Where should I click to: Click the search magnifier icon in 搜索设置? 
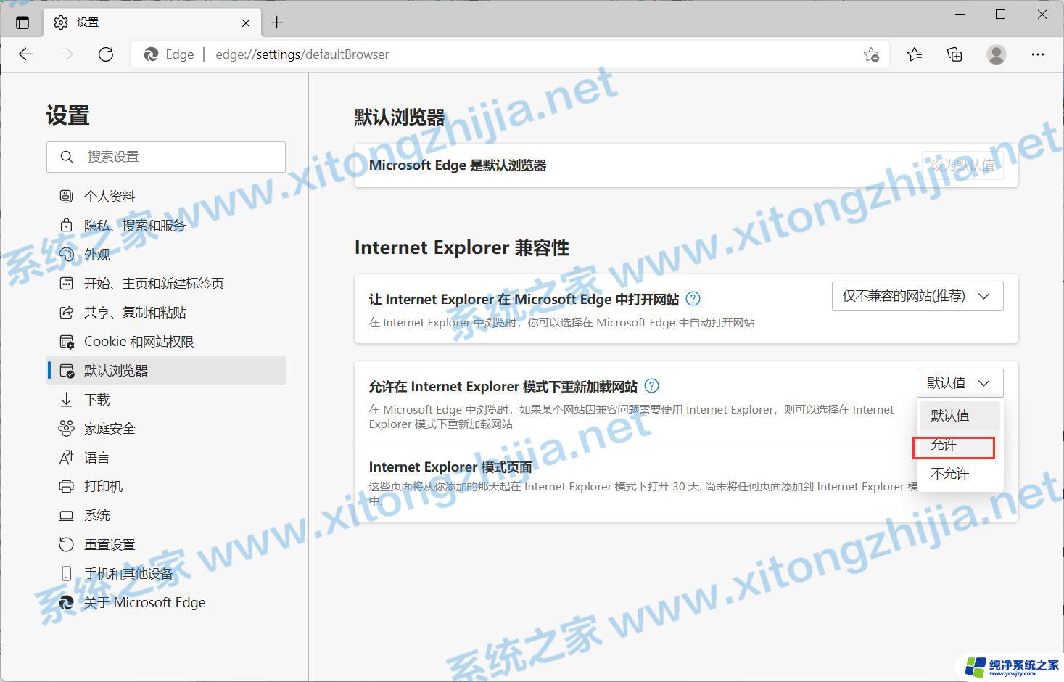point(67,157)
